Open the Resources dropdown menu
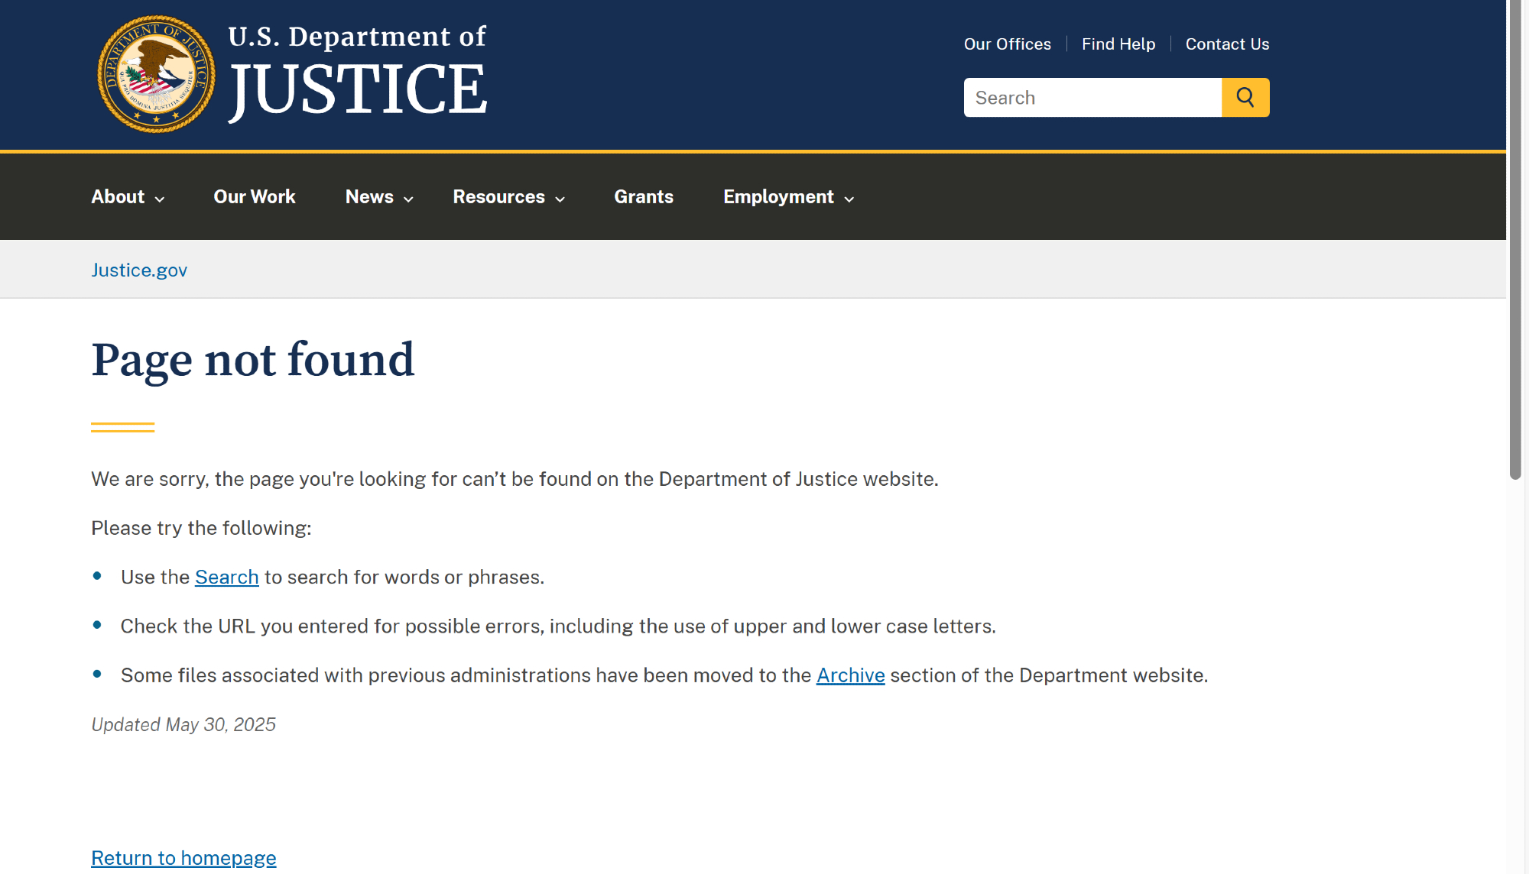The height and width of the screenshot is (874, 1529). point(508,197)
